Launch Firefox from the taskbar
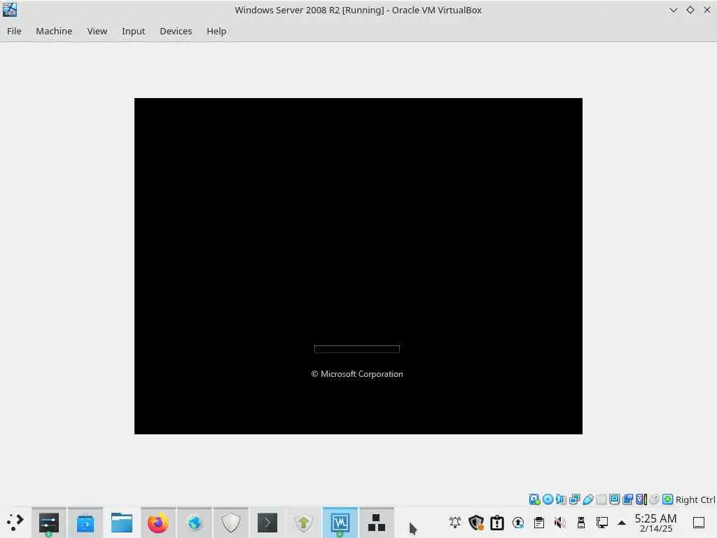The width and height of the screenshot is (717, 538). [x=158, y=523]
